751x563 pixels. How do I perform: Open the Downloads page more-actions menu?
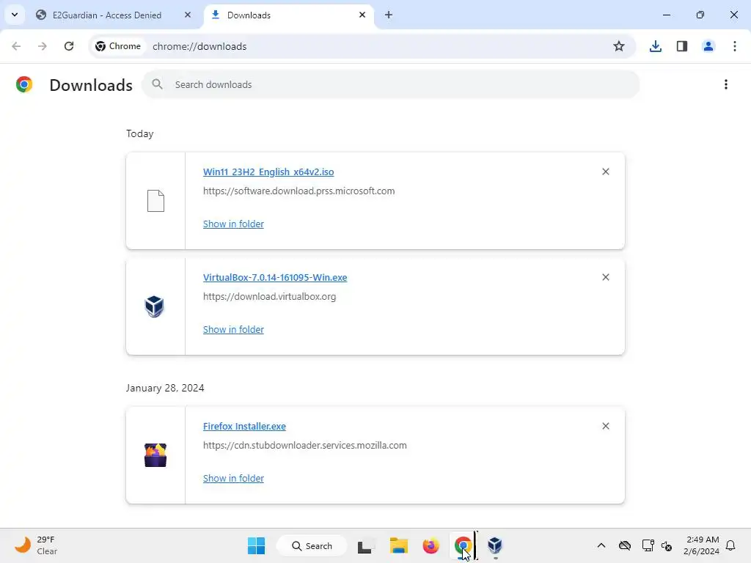point(726,85)
